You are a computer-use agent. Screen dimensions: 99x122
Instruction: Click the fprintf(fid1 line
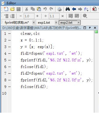tap(57, 60)
